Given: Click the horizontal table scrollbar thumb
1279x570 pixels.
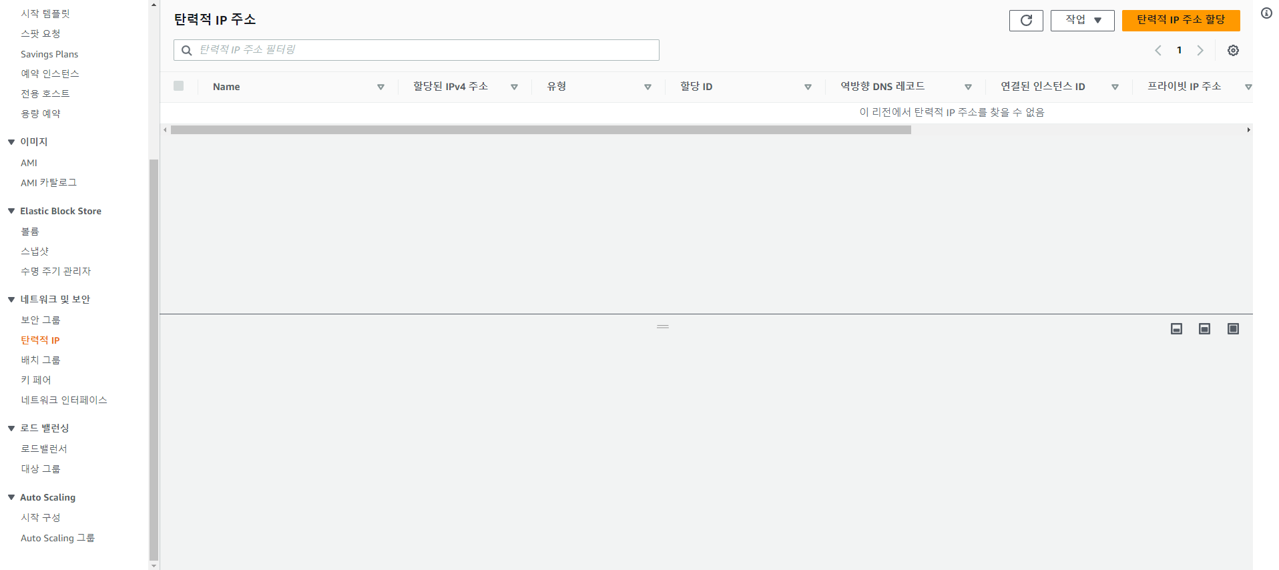Looking at the screenshot, I should [x=541, y=130].
